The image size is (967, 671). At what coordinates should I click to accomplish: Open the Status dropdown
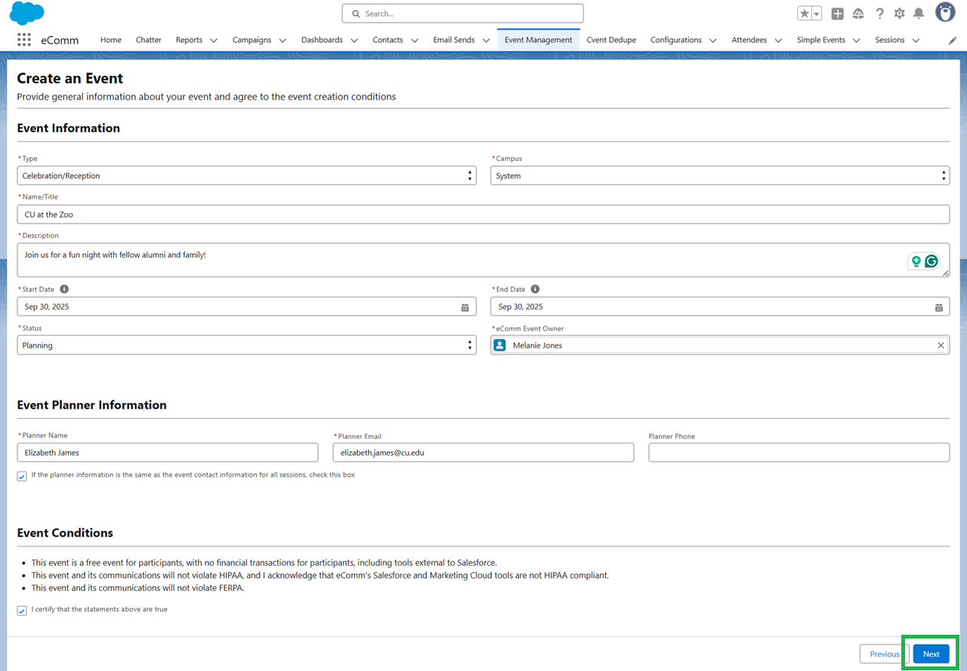(x=246, y=345)
